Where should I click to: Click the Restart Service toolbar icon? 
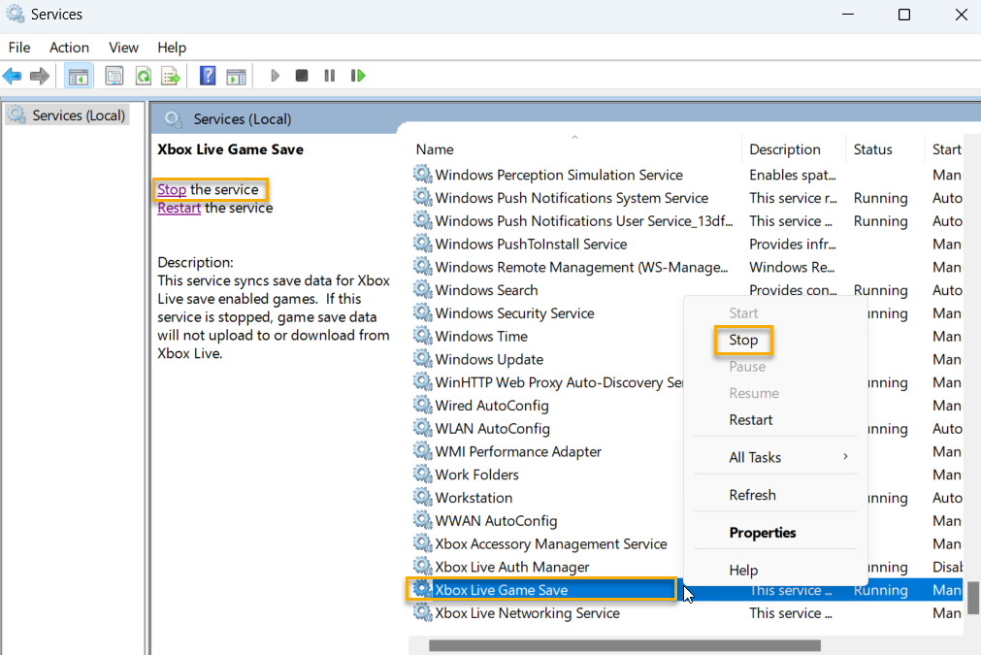pos(358,75)
